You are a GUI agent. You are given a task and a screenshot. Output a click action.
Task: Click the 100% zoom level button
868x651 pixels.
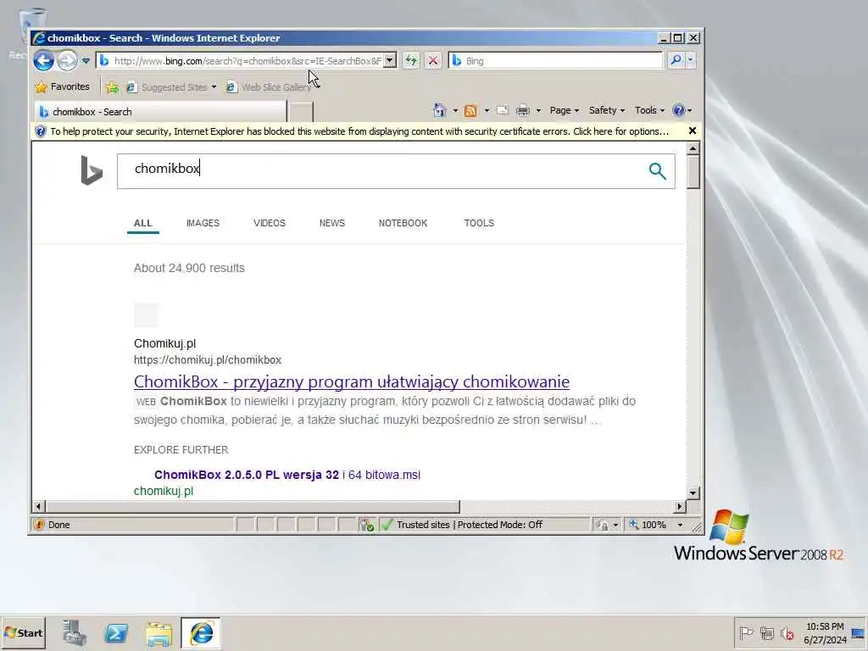coord(648,525)
